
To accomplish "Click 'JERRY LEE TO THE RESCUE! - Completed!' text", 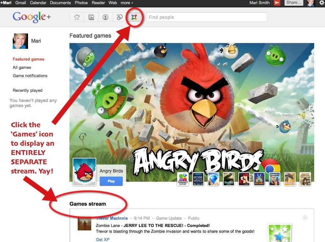I will [167, 226].
